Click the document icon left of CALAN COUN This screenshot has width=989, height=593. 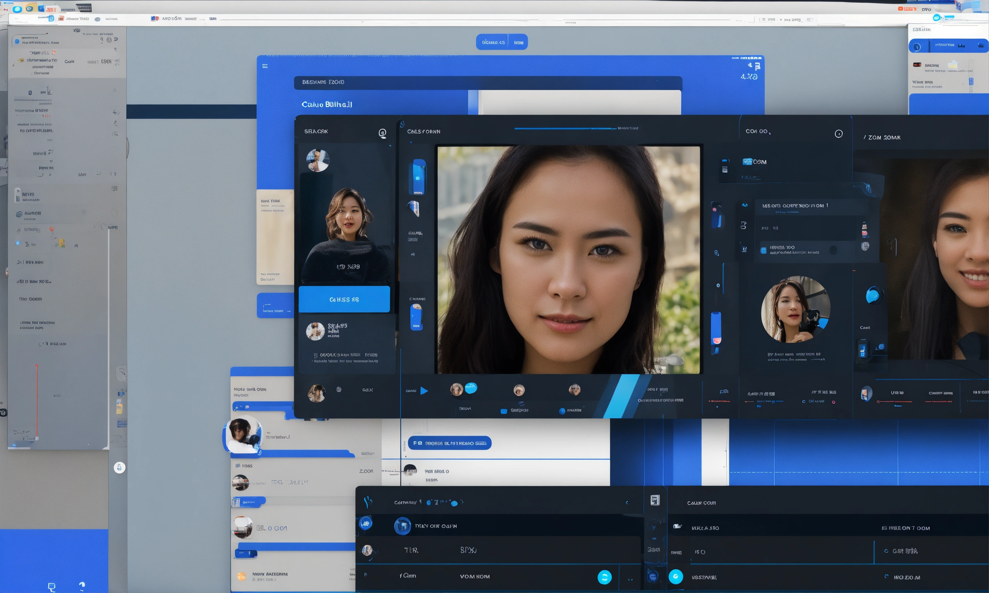[655, 500]
